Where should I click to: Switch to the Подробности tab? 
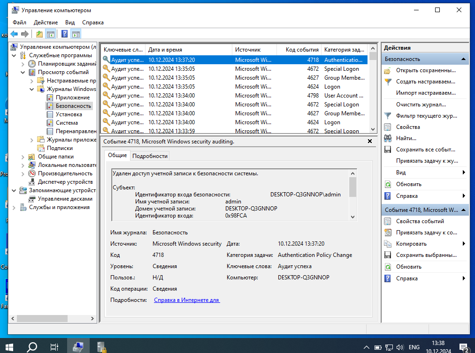pos(150,156)
